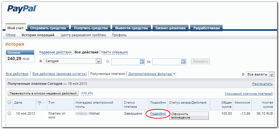Screen dimensions: 279x129
Task: Open the Обзор submenu item
Action: coord(11,35)
